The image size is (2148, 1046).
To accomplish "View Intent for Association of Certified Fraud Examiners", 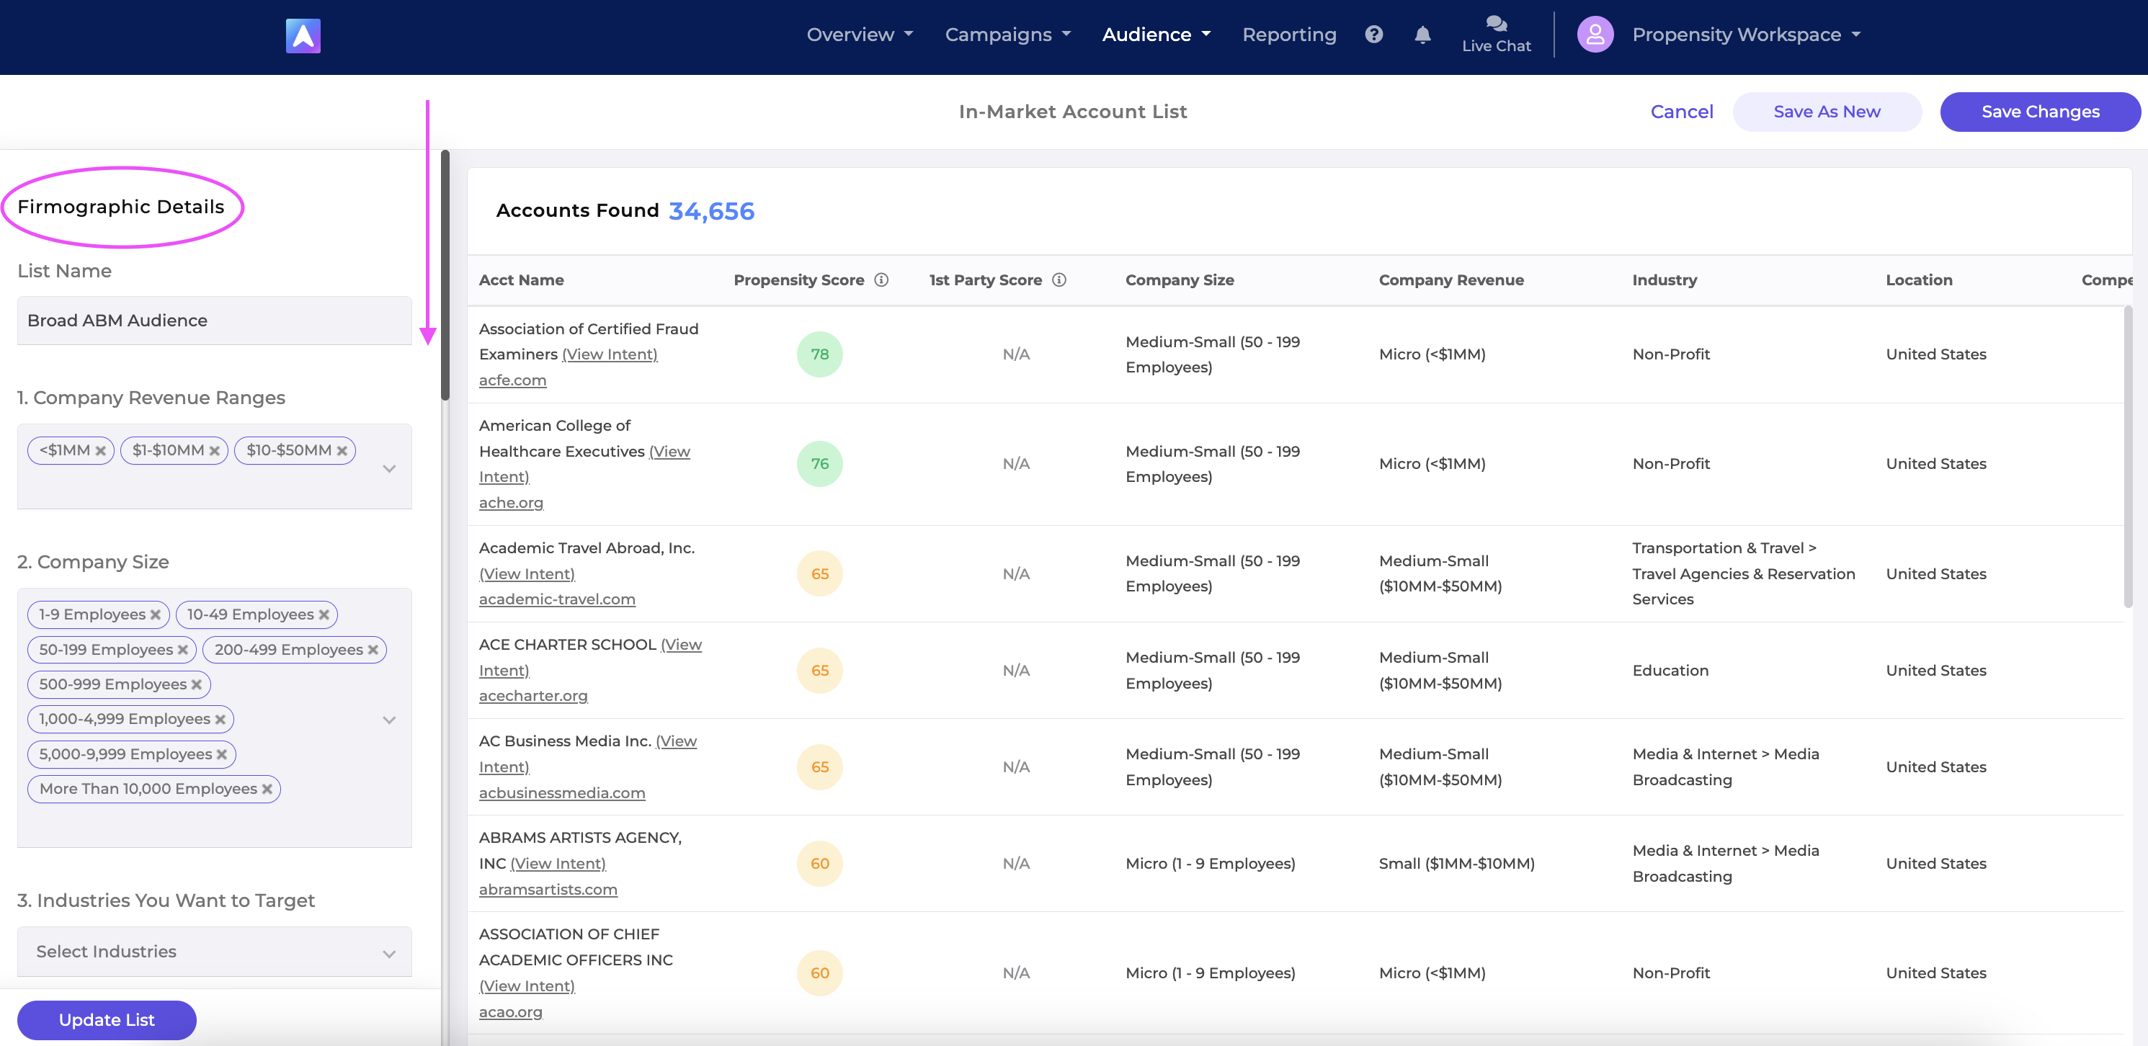I will [610, 355].
